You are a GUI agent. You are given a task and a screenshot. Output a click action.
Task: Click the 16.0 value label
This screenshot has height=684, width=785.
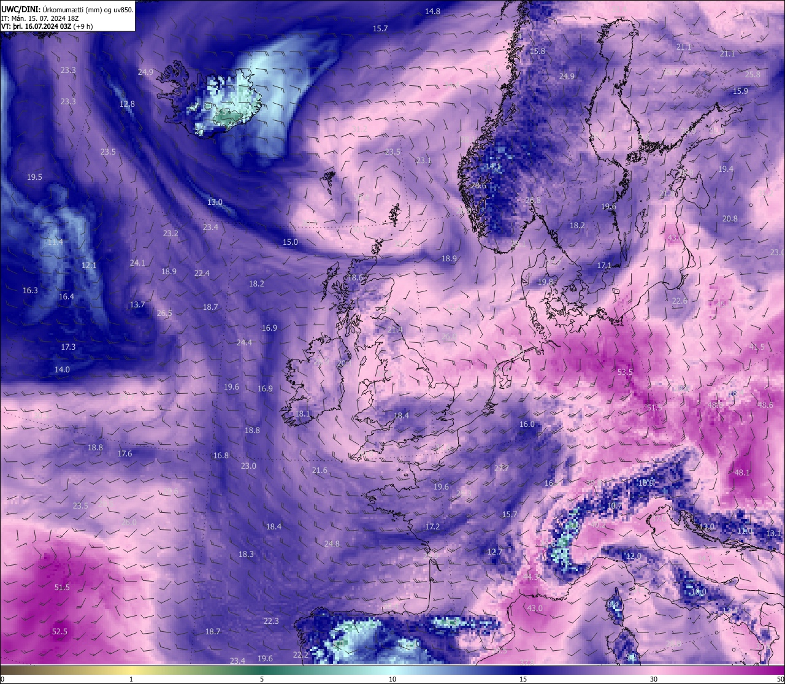[x=527, y=424]
